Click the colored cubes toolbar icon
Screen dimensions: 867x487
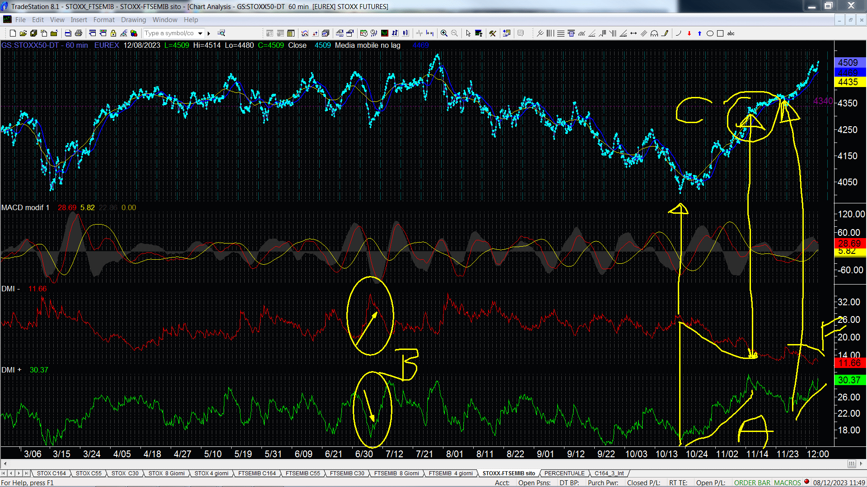tap(134, 33)
